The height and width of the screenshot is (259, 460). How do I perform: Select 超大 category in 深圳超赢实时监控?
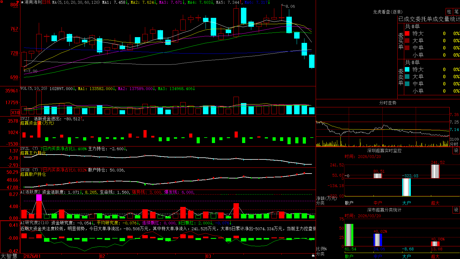(435, 203)
